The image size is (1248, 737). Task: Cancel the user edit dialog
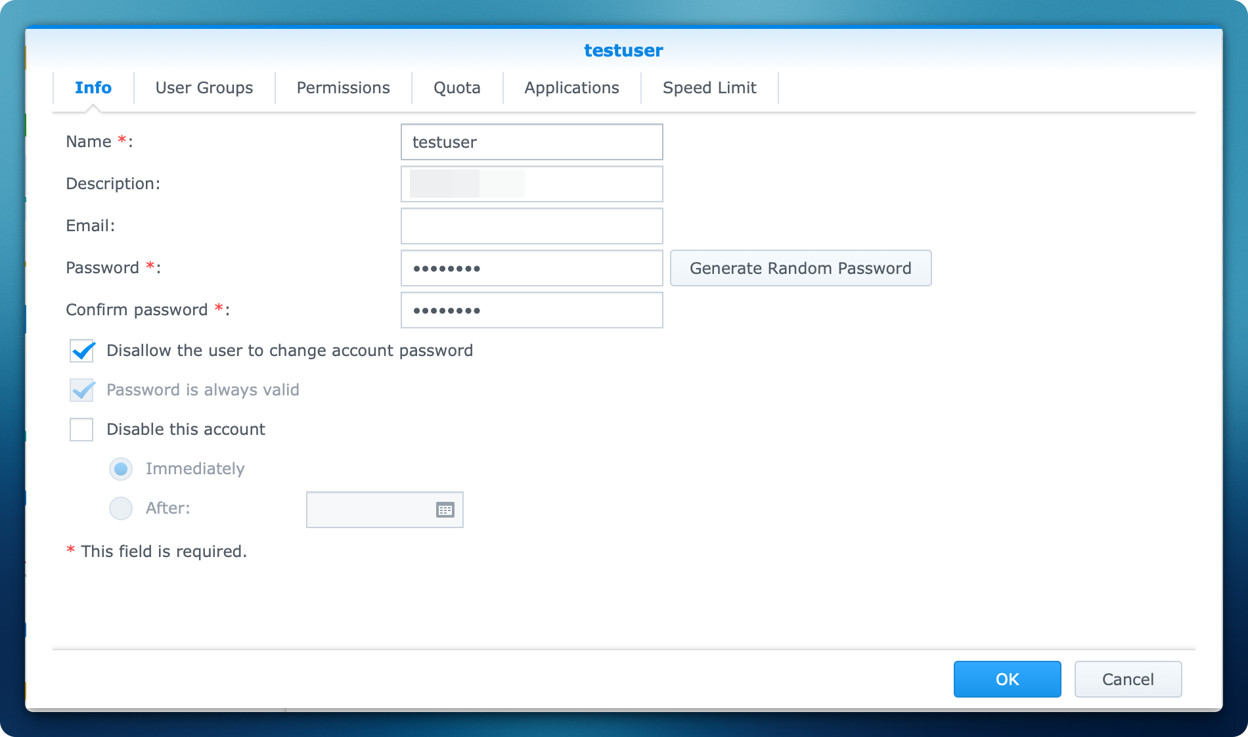point(1127,679)
